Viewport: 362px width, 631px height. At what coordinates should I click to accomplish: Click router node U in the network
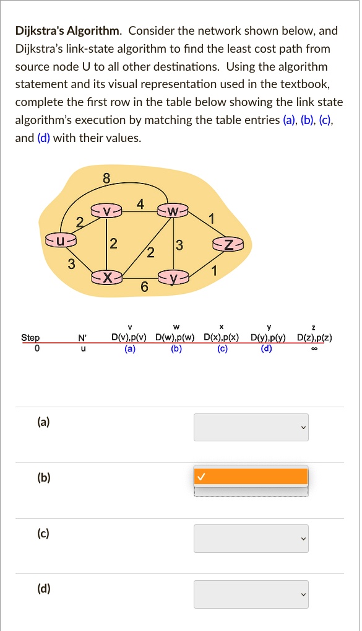click(x=60, y=242)
